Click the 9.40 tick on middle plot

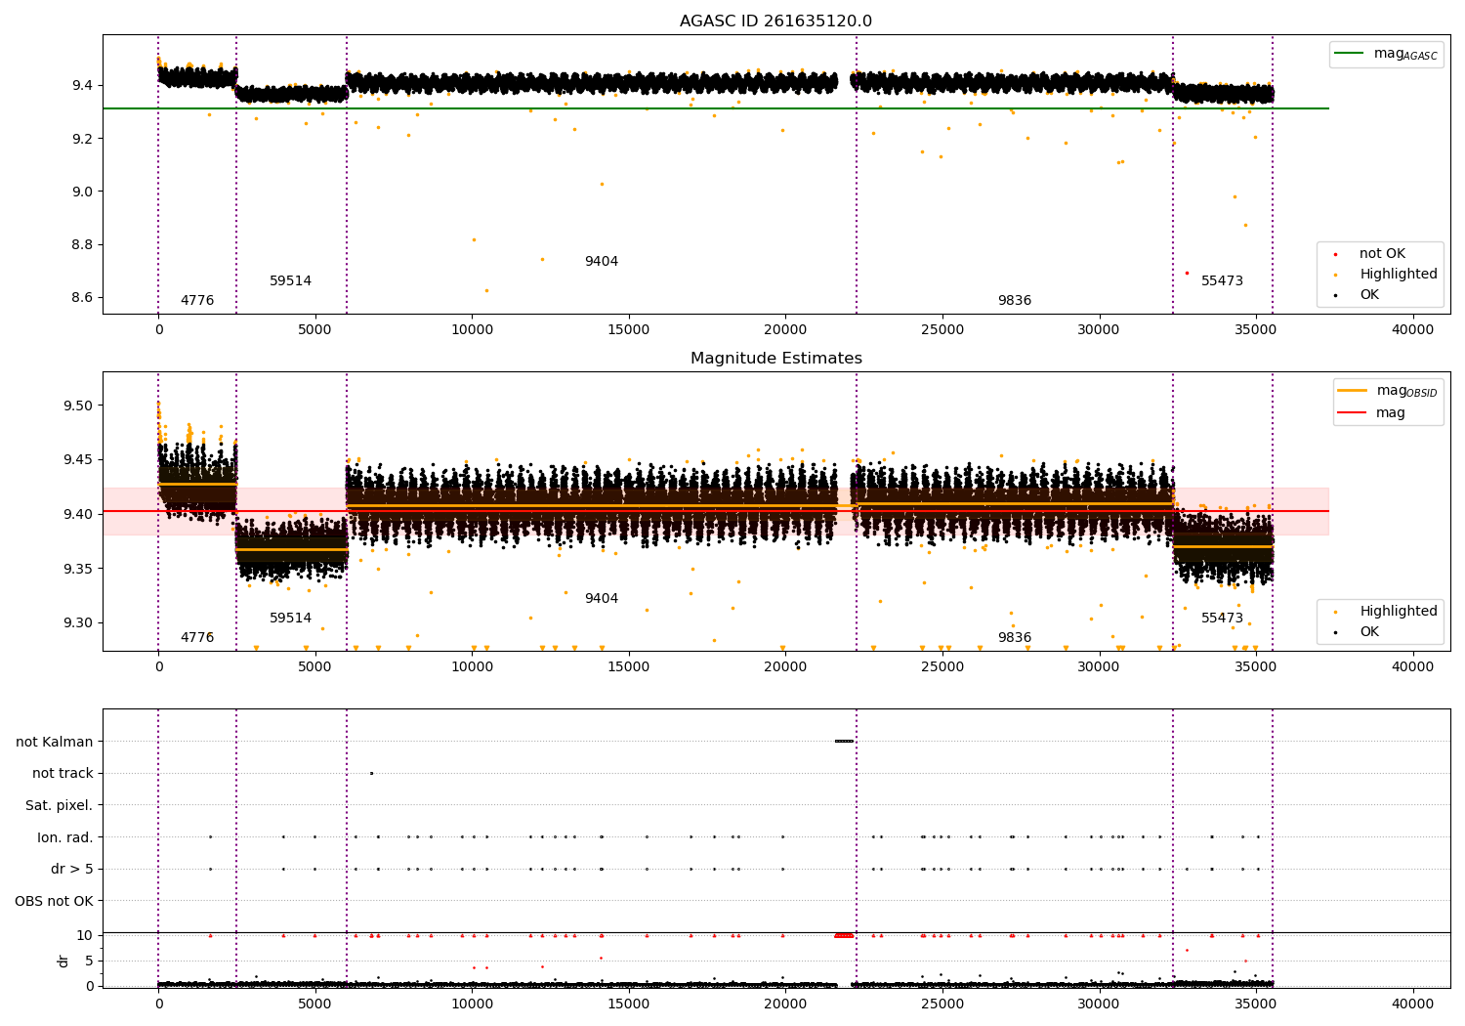point(79,514)
